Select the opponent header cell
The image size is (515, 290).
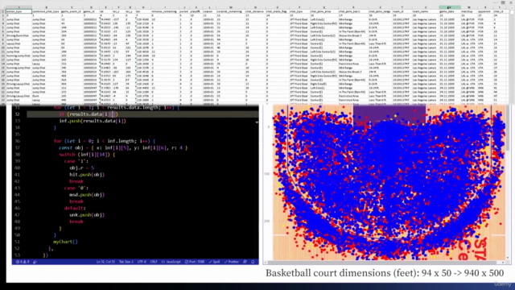[484, 11]
